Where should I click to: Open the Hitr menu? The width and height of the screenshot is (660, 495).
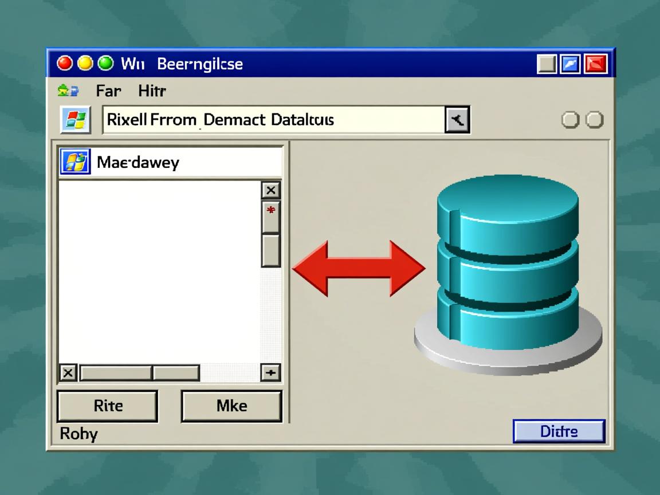pyautogui.click(x=152, y=91)
